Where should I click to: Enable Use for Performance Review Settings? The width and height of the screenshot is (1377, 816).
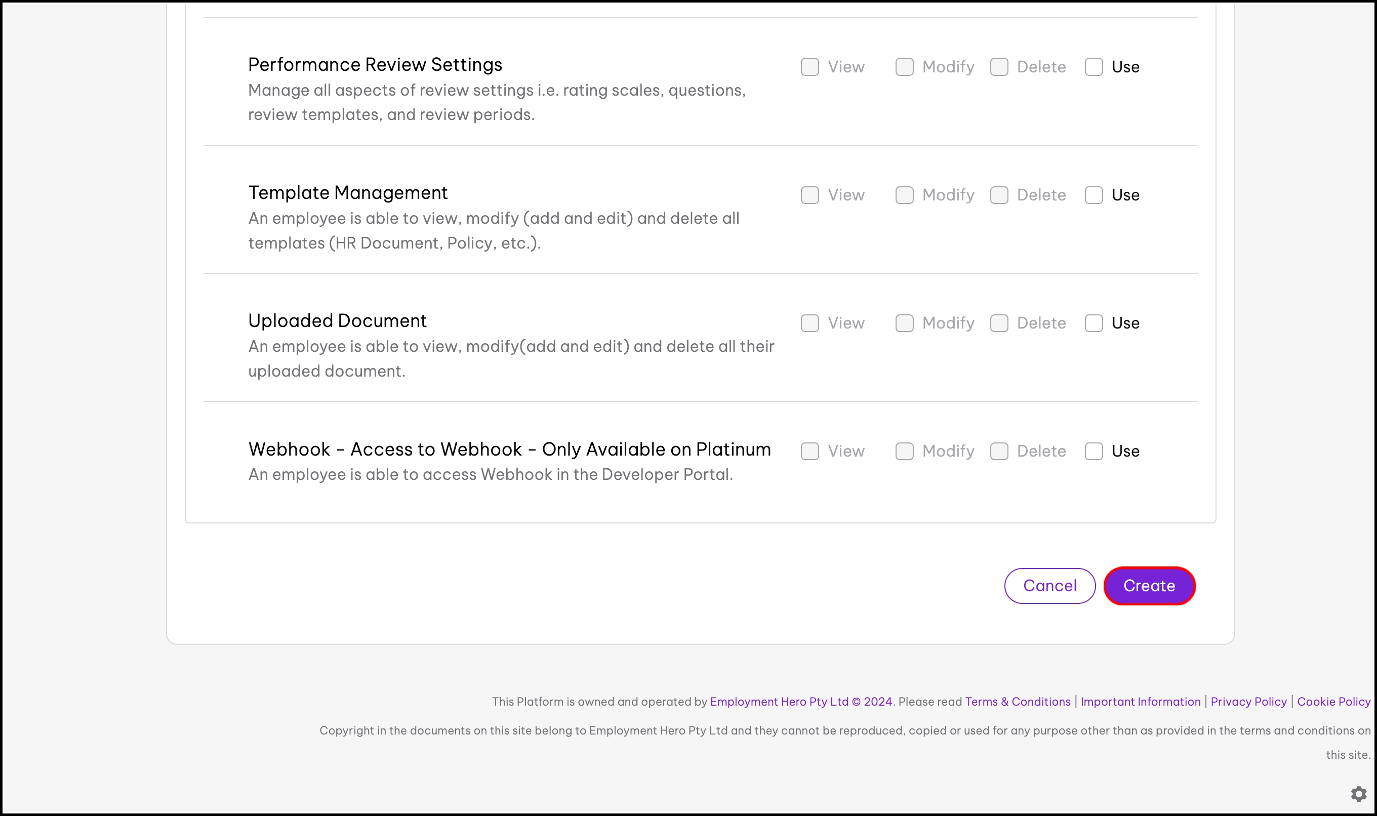(1093, 67)
